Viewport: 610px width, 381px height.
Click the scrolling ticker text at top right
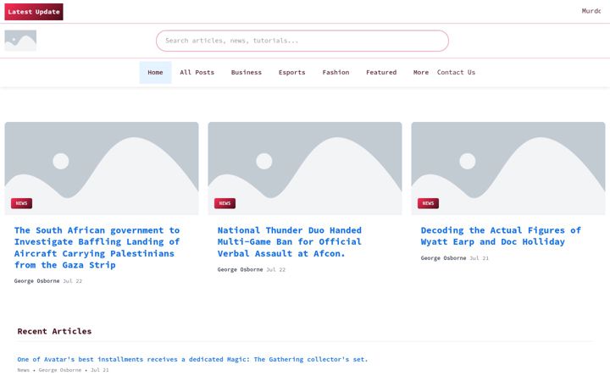click(x=591, y=11)
